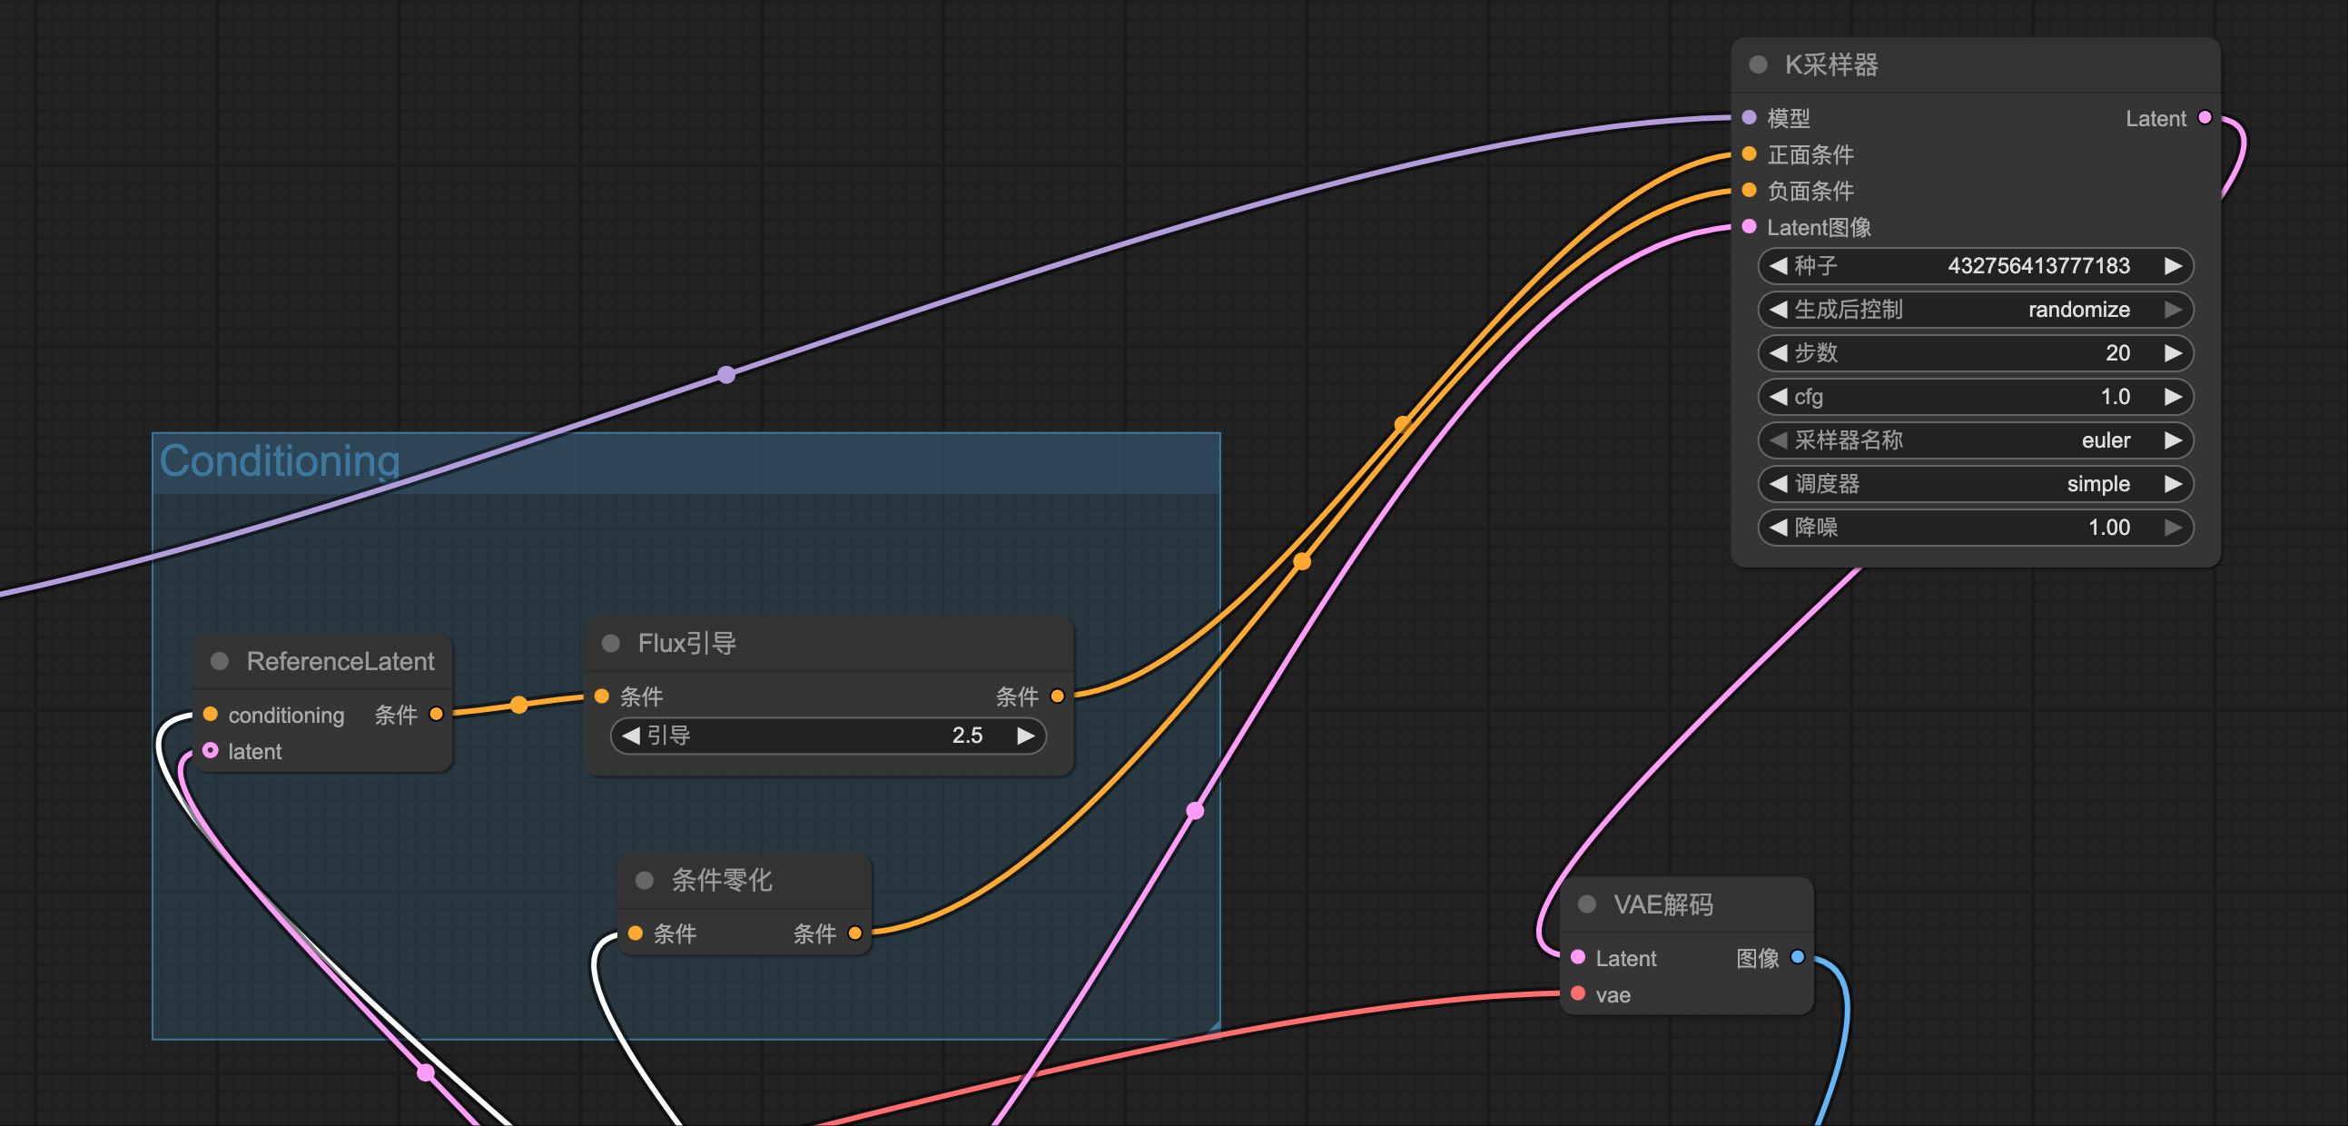The height and width of the screenshot is (1126, 2348).
Task: Click the Latent output port on K采样器
Action: click(2204, 118)
